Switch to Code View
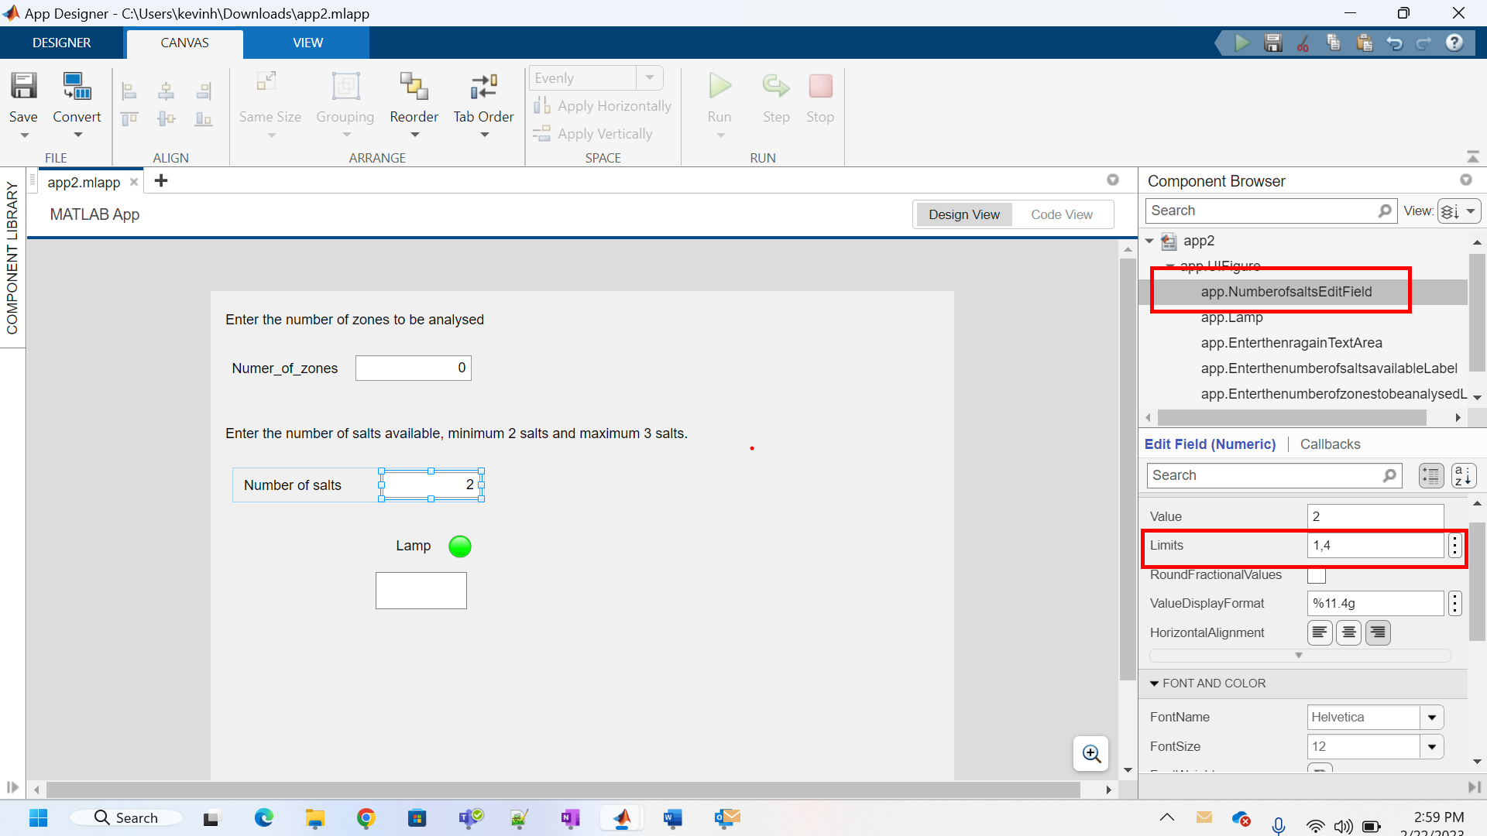1487x836 pixels. coord(1061,214)
